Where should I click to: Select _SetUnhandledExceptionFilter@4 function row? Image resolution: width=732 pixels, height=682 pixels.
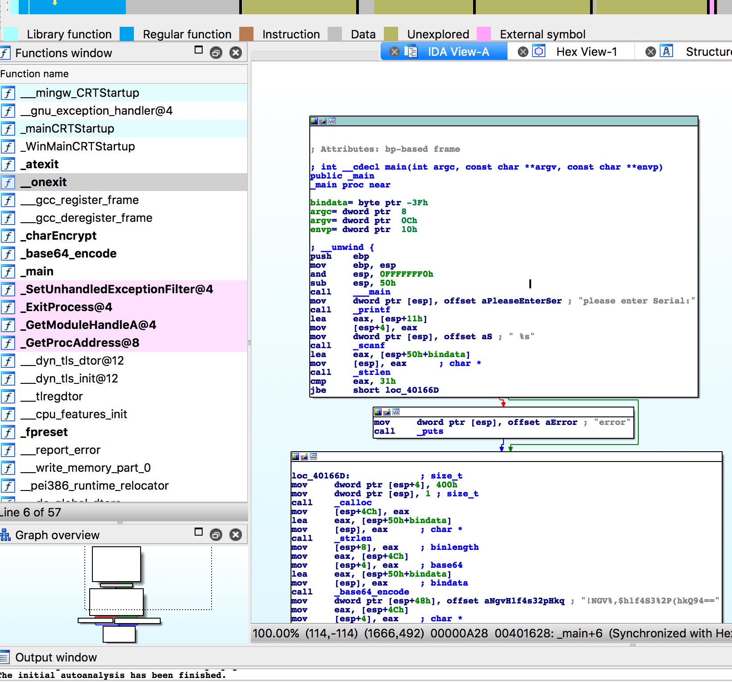[x=124, y=289]
